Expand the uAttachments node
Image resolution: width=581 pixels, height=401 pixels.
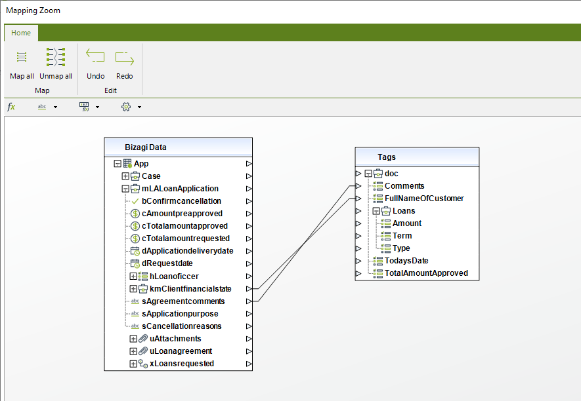133,339
